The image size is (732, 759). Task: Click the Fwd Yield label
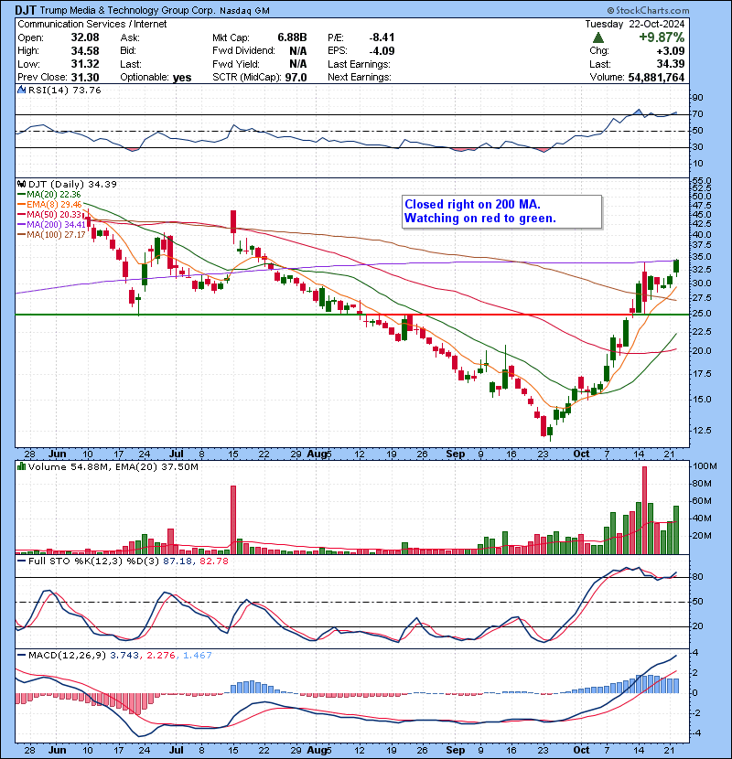tap(236, 64)
